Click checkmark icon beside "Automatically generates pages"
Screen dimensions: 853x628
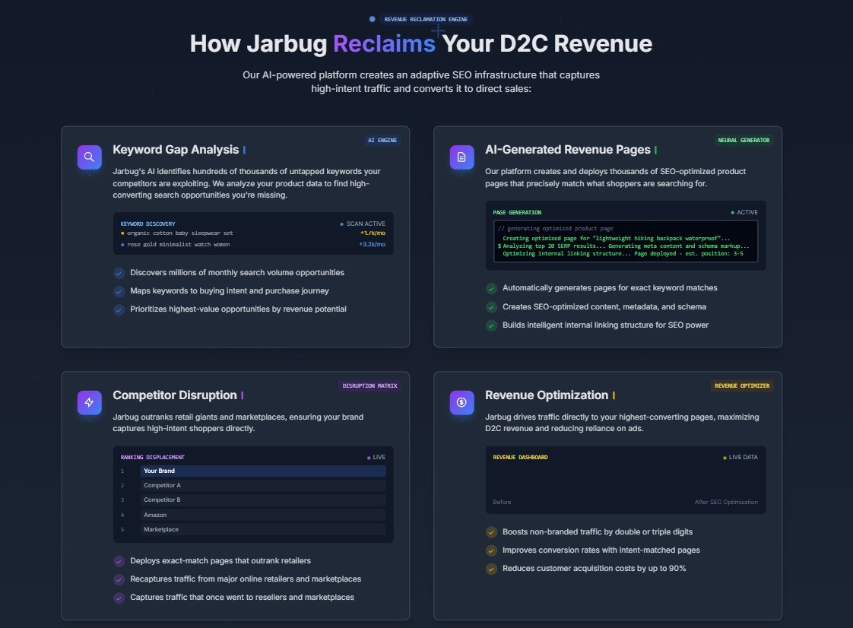[x=491, y=288]
